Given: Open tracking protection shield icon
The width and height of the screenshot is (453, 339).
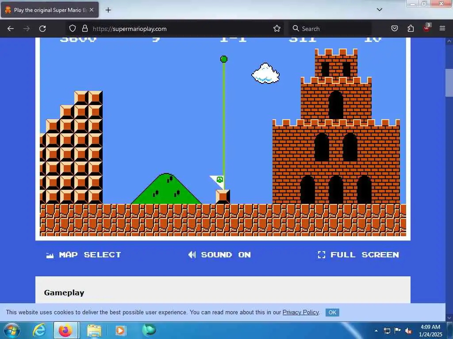Looking at the screenshot, I should click(x=73, y=29).
